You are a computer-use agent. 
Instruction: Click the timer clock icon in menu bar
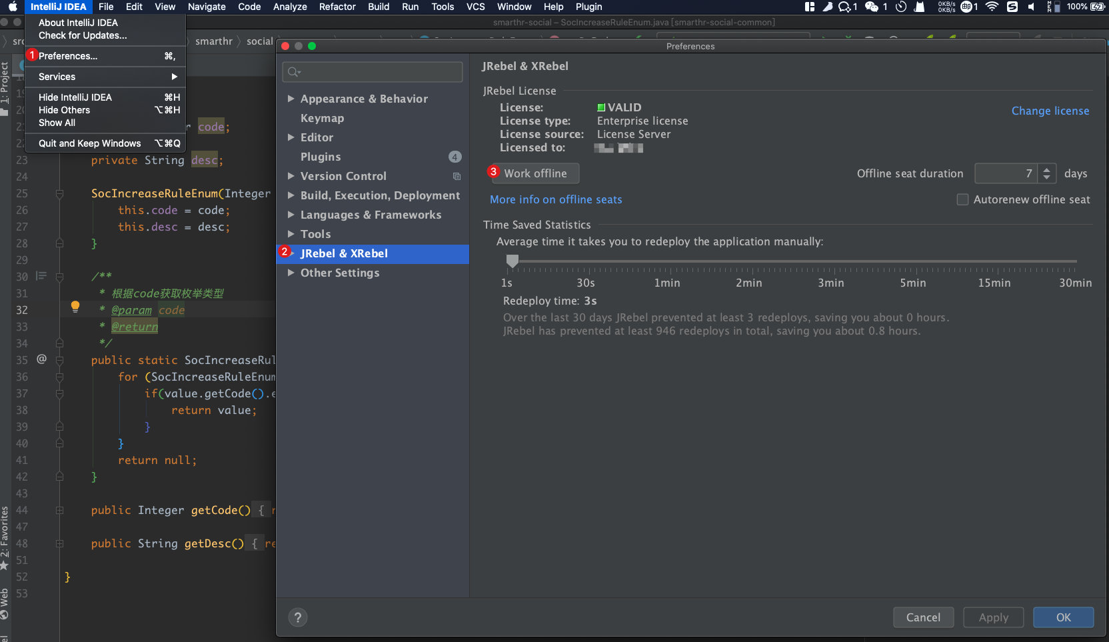[901, 7]
